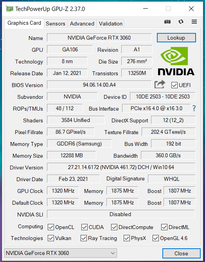Click the Bandwidth field 360.0 GB/s
This screenshot has width=205, height=262.
click(168, 155)
